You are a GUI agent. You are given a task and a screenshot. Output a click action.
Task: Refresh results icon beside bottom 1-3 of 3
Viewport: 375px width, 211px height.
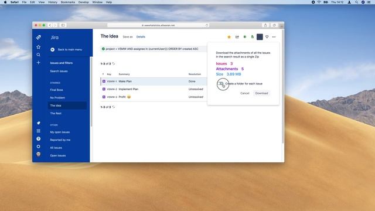[113, 107]
